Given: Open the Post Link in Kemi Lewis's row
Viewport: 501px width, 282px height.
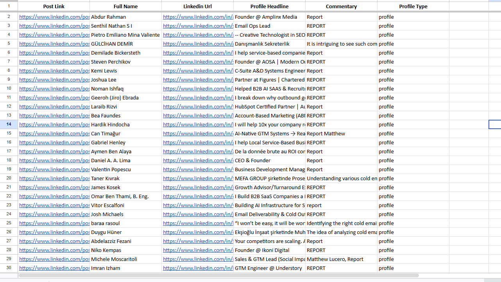Looking at the screenshot, I should 54,71.
